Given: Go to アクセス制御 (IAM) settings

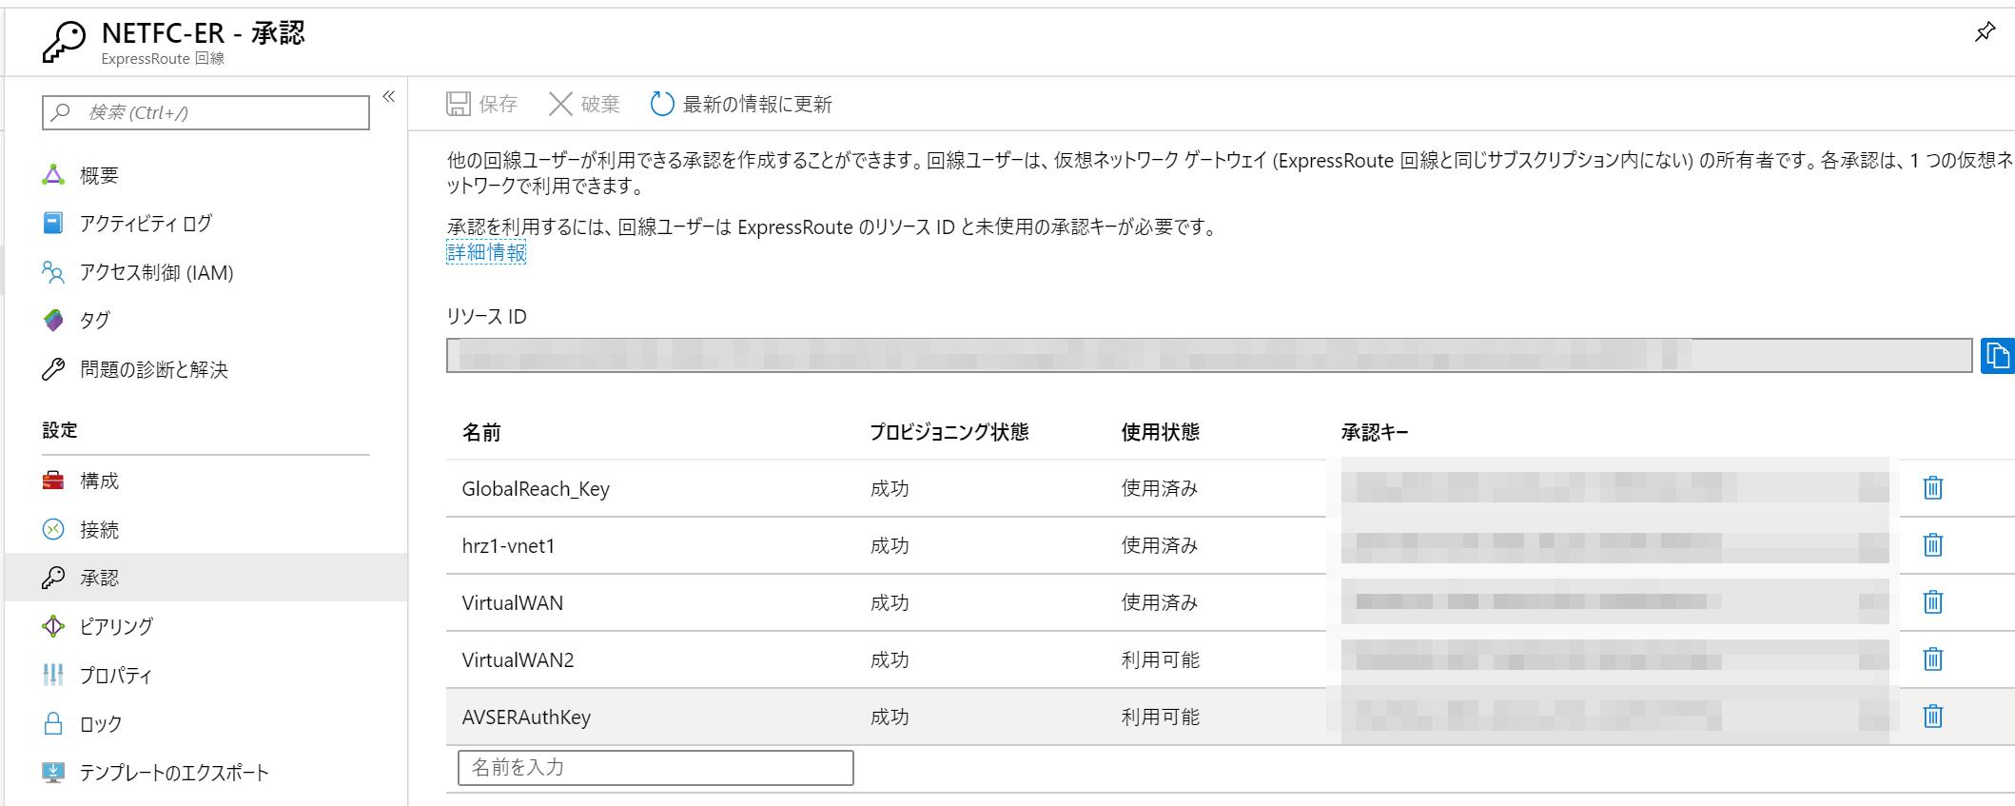Looking at the screenshot, I should coord(156,273).
